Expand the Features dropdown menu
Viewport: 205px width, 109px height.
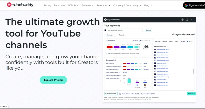click(x=87, y=5)
